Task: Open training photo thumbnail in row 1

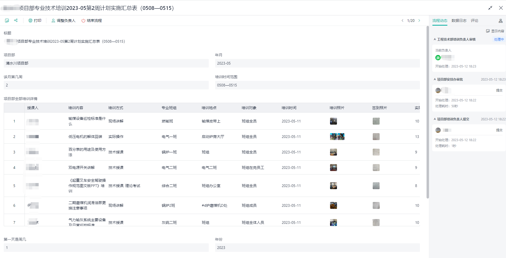Action: [333, 121]
